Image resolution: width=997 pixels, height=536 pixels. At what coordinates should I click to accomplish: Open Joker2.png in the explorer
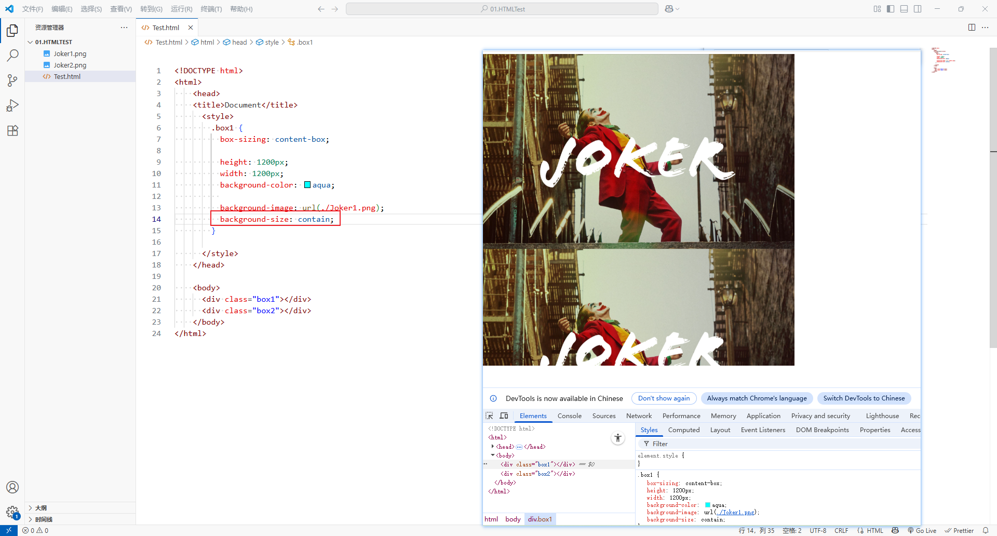70,65
